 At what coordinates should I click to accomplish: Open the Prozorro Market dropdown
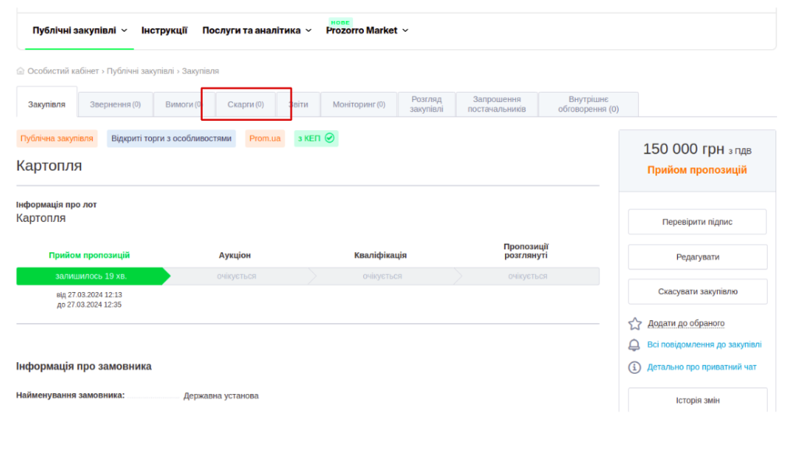pyautogui.click(x=366, y=30)
